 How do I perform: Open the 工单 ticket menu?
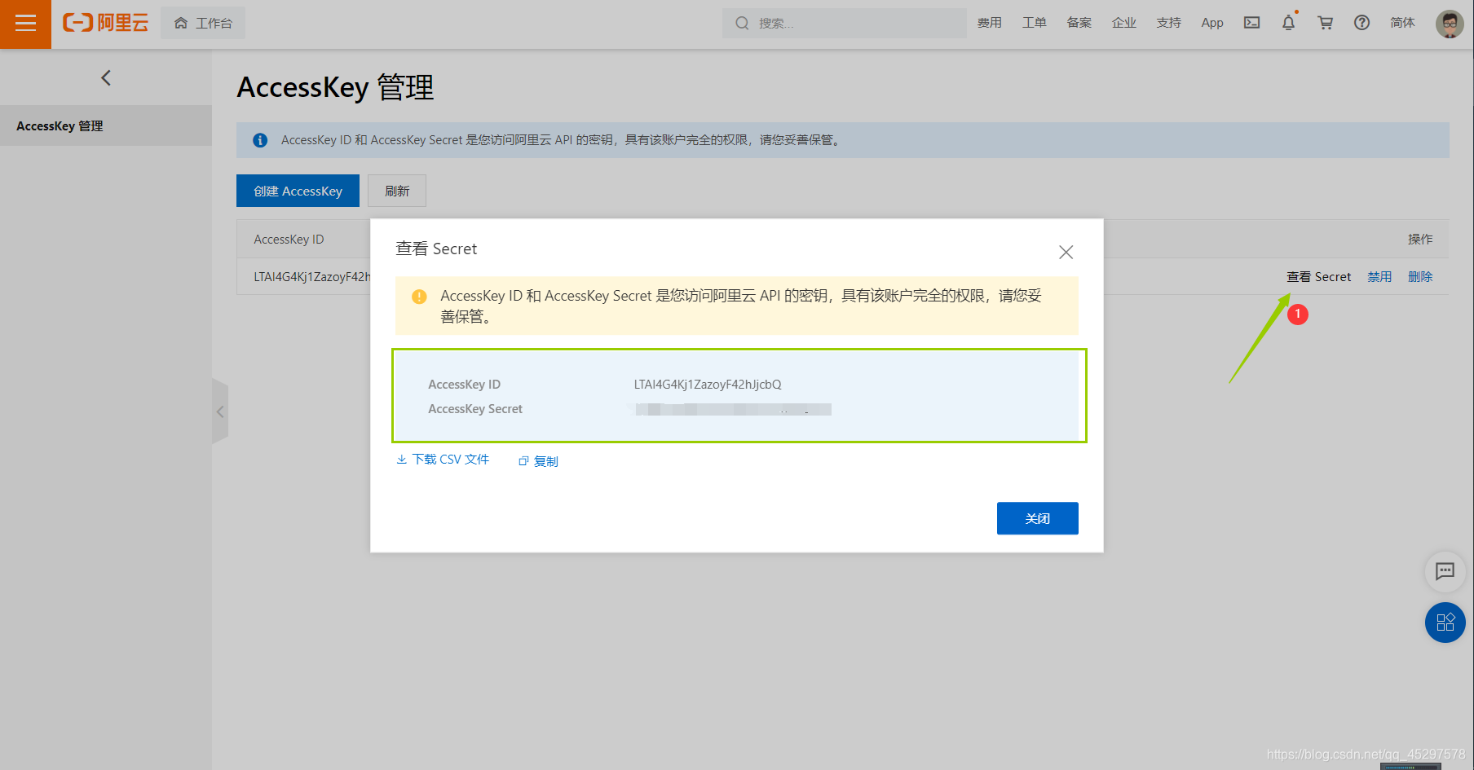1035,23
